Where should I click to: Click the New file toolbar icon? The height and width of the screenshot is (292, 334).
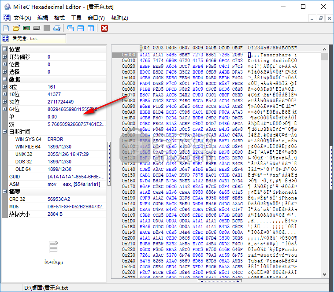tap(7, 28)
